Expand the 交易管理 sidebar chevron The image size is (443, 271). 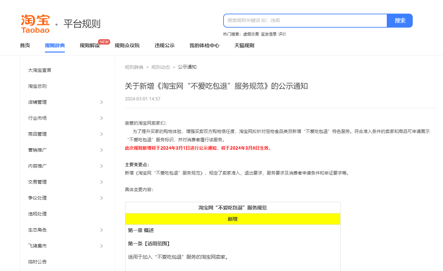pos(102,182)
